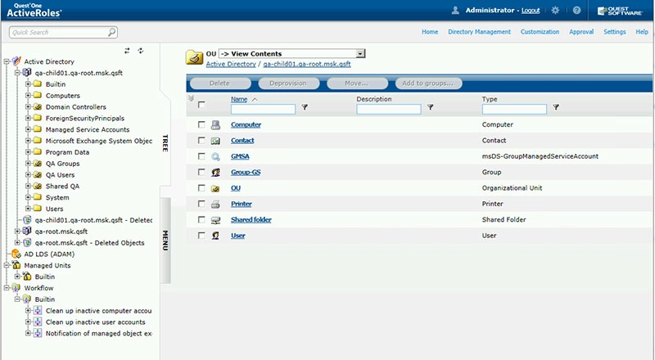Toggle the select-all checkbox in header

[201, 105]
